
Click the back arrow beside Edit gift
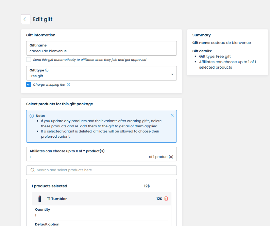pyautogui.click(x=26, y=19)
